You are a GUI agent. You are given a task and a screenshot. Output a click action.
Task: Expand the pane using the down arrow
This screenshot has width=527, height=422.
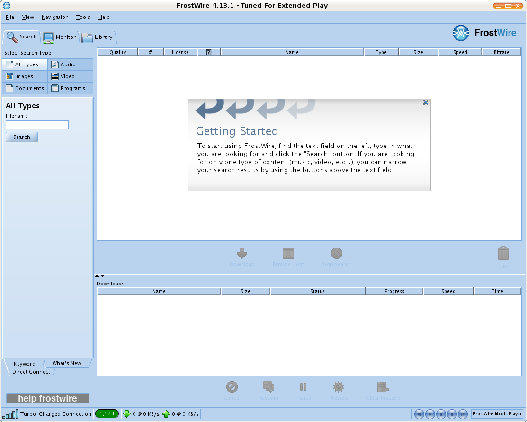[x=103, y=275]
